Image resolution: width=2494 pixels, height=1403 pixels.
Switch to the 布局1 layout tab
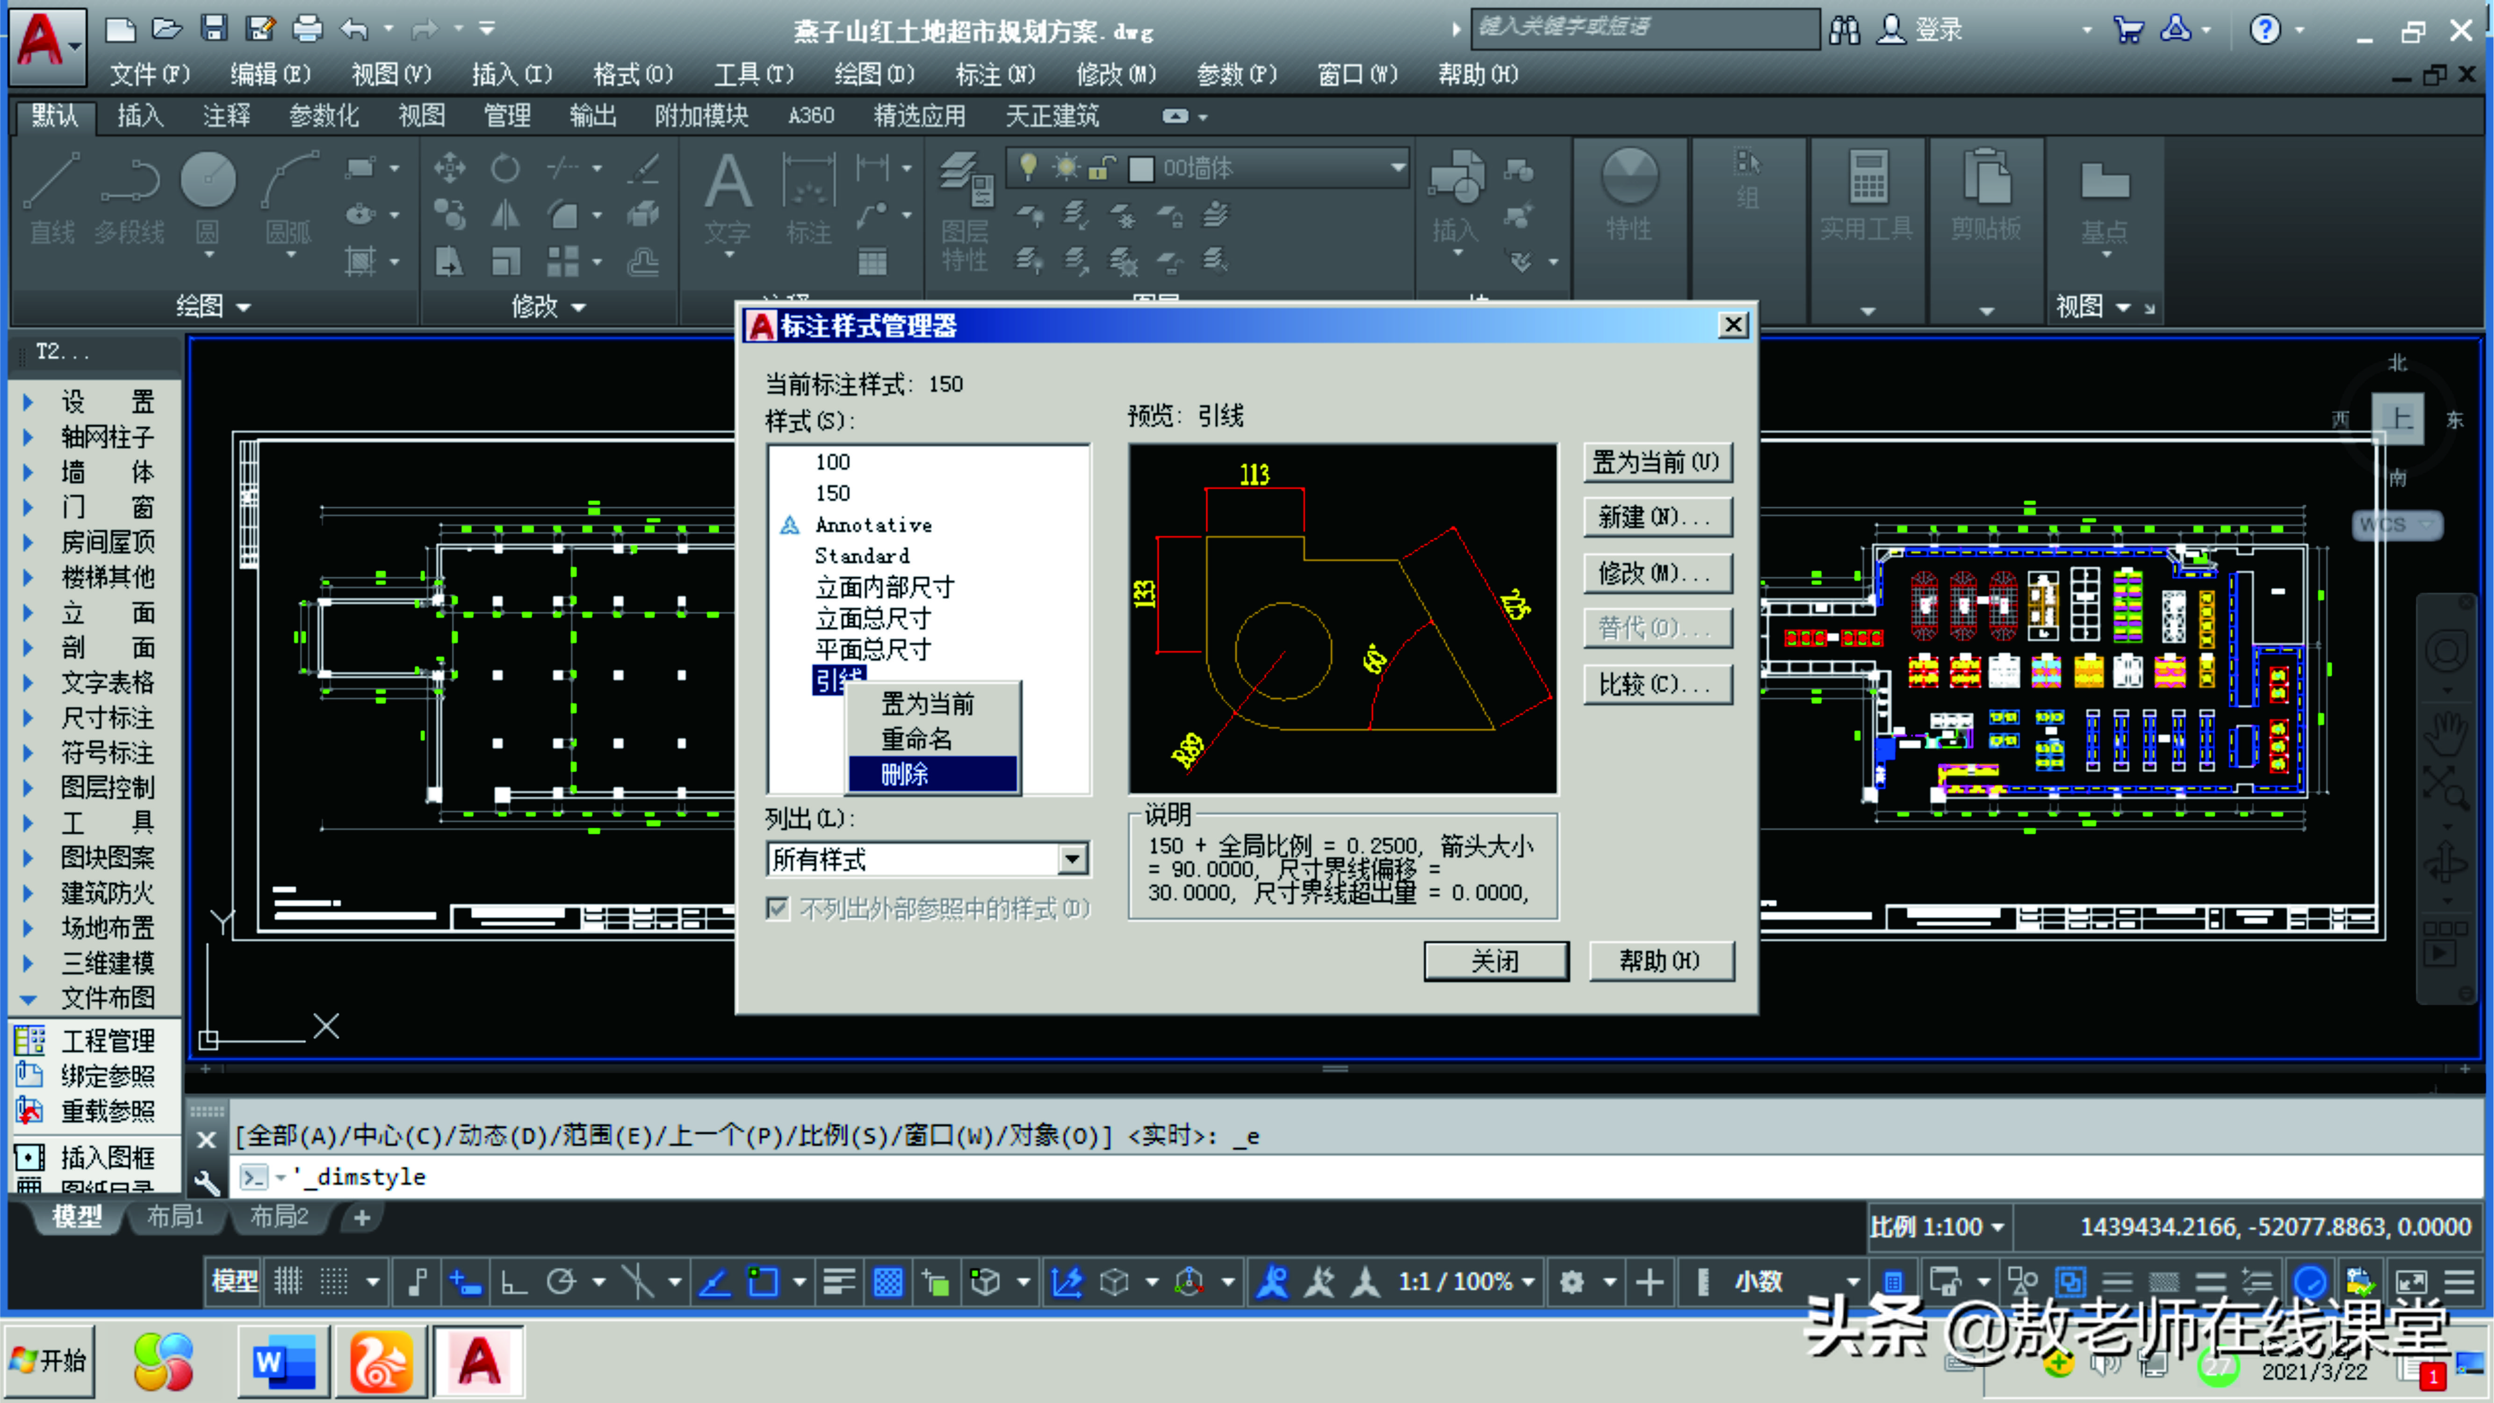pos(175,1216)
